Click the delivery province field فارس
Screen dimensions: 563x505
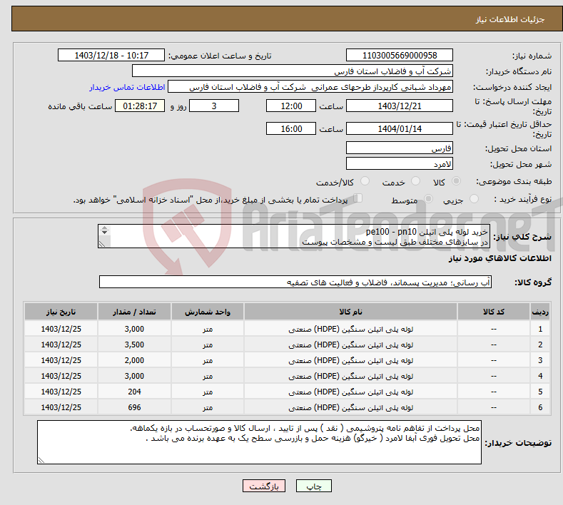click(400, 148)
